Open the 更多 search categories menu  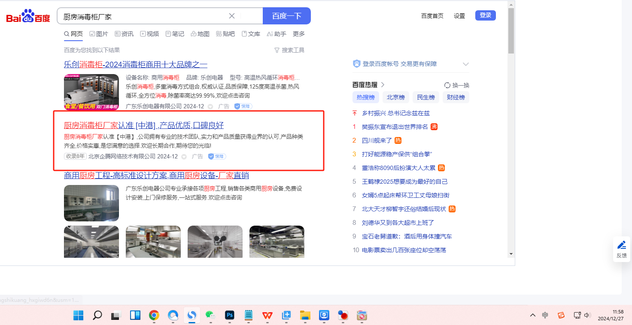coord(299,34)
